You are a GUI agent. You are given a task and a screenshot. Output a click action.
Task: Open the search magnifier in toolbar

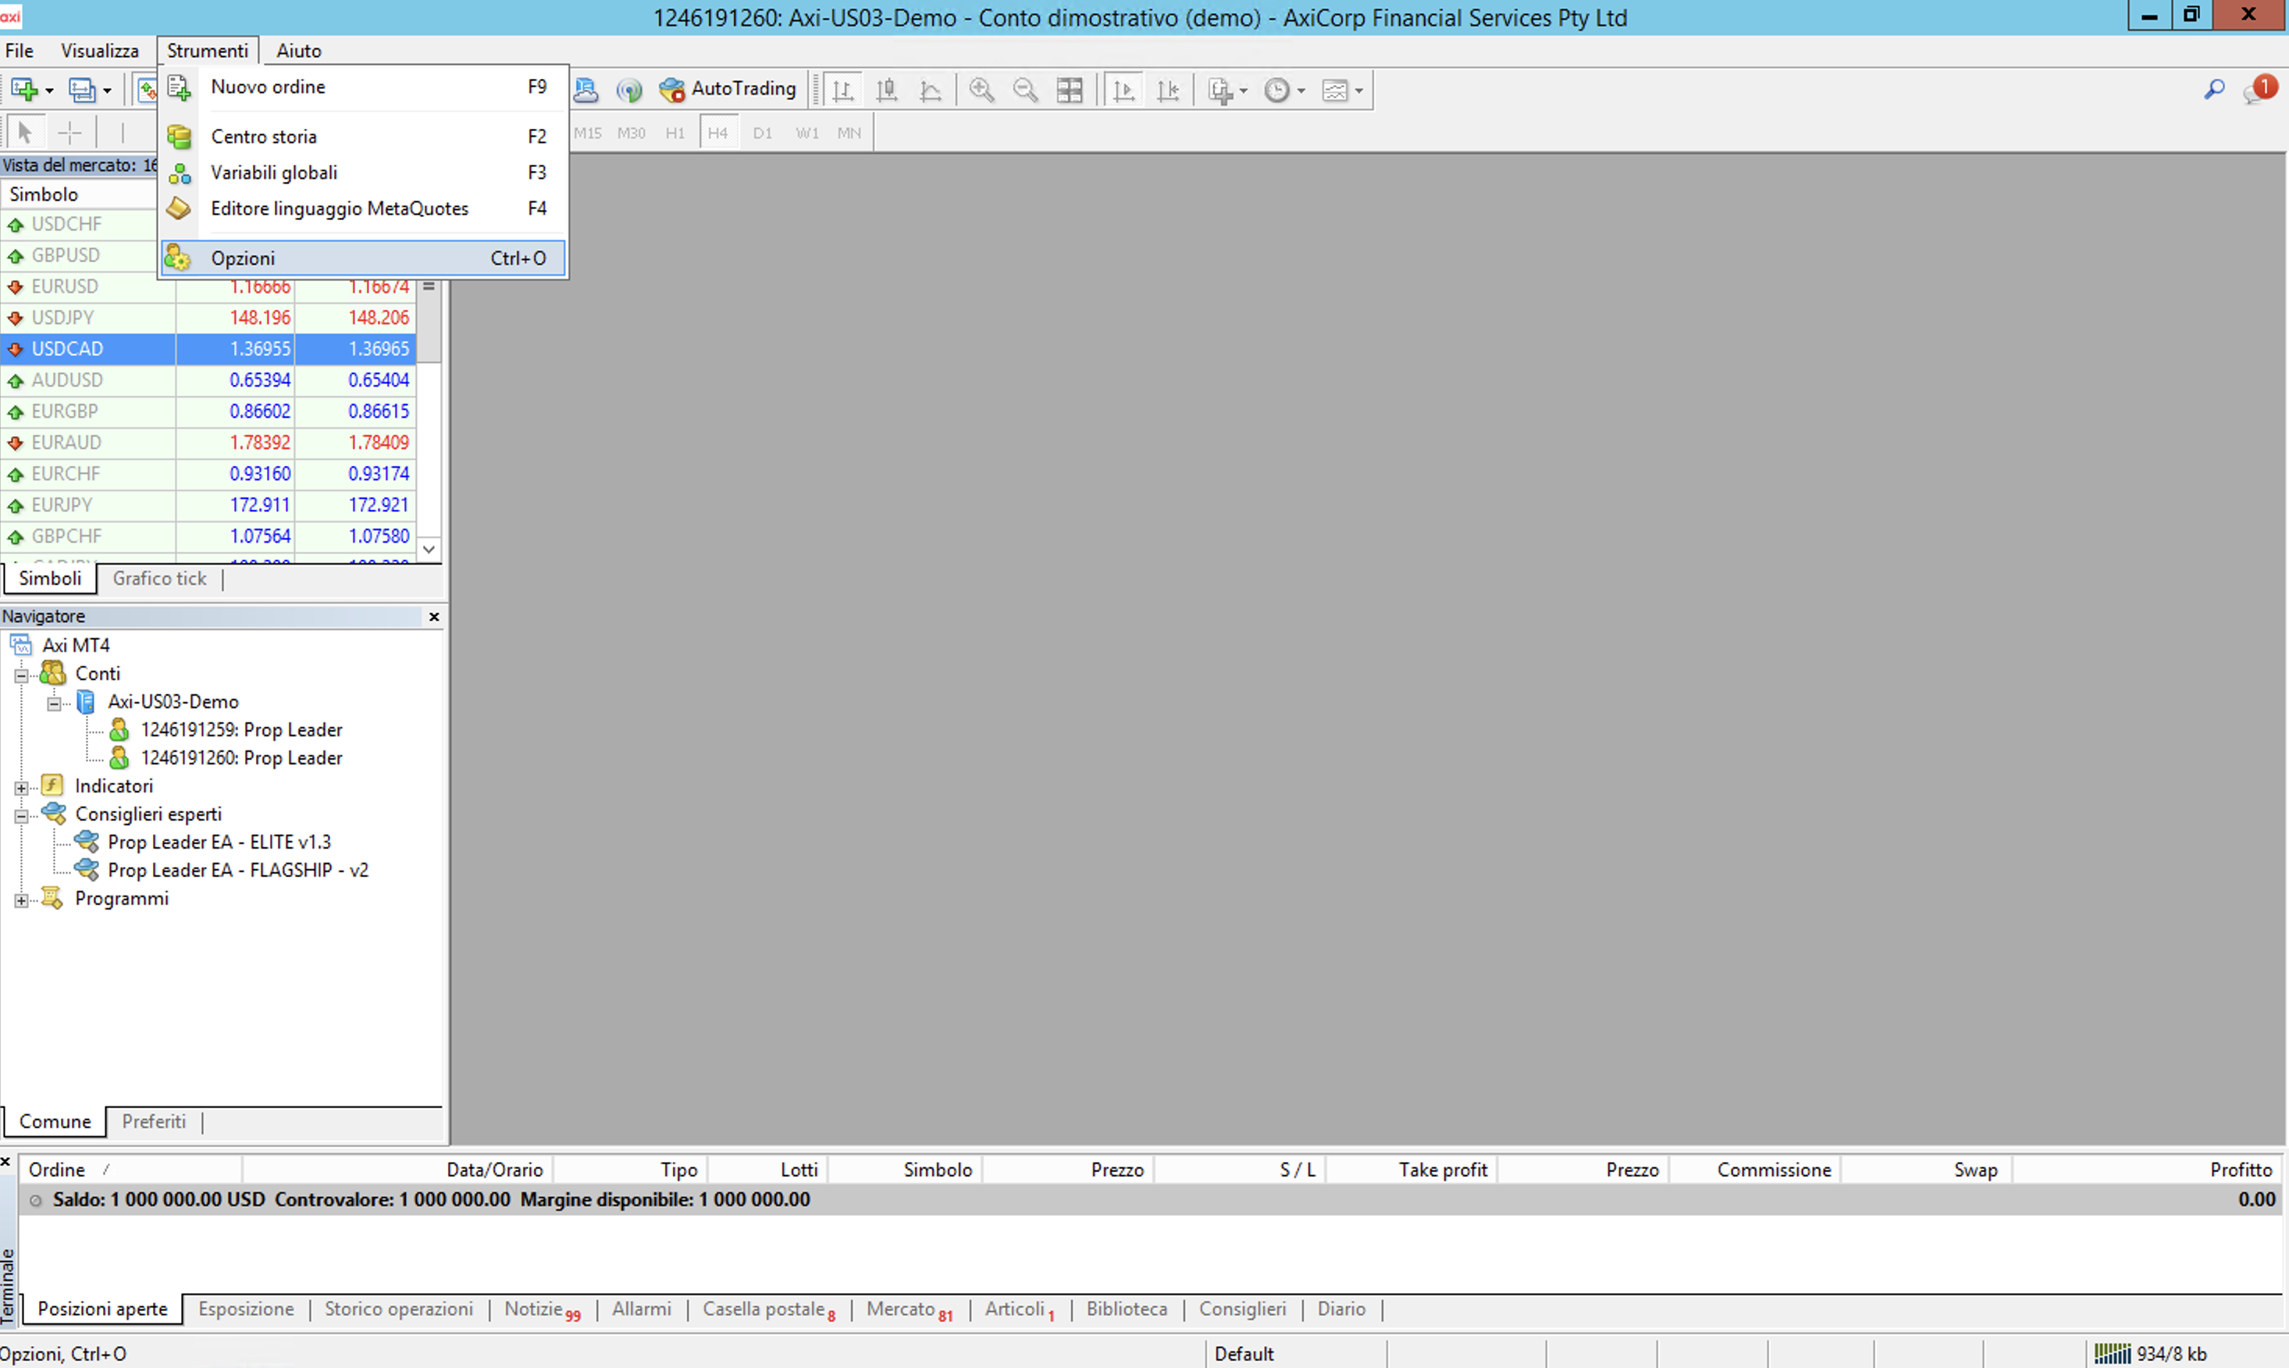point(2213,90)
